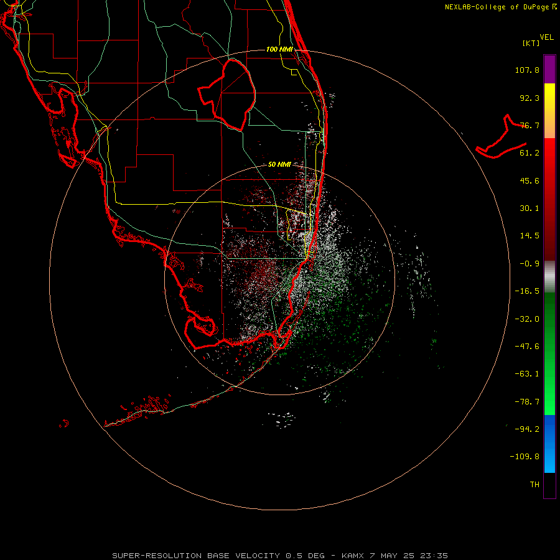Click the -47.6 velocity scale label

pos(527,347)
